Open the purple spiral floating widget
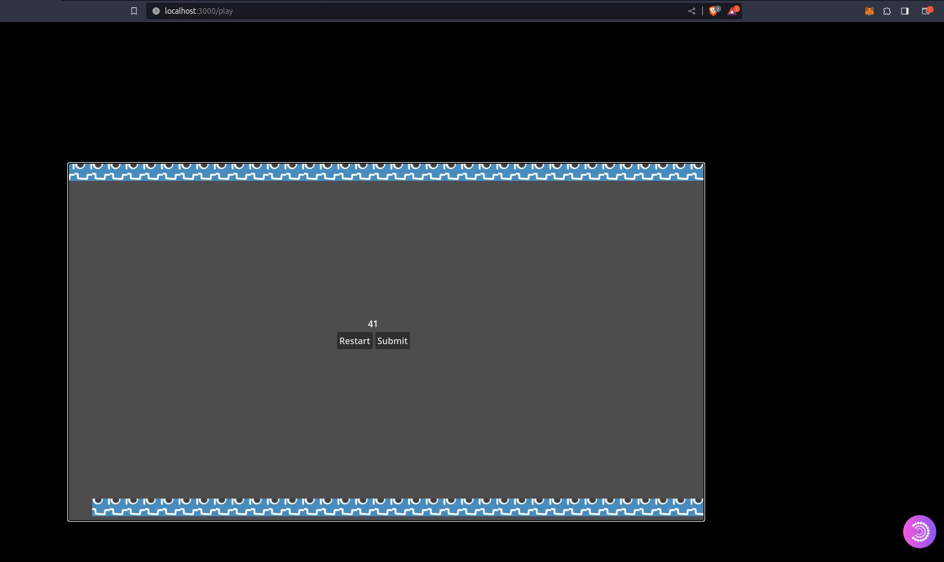 [919, 532]
